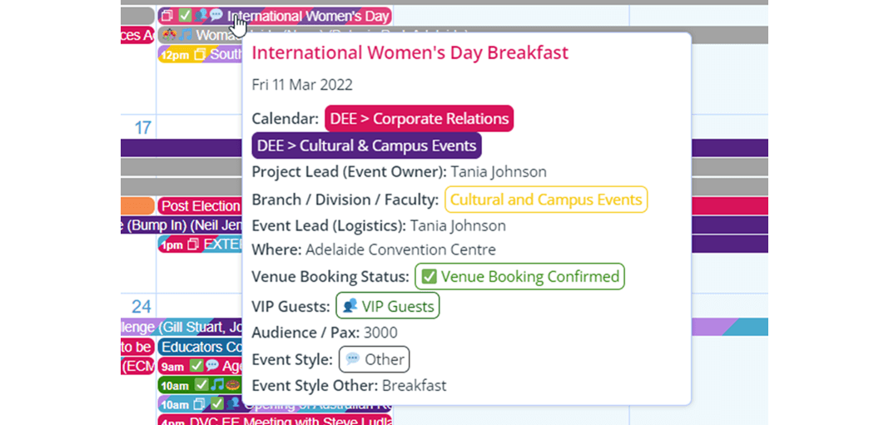Select the DEE > Corporate Relations calendar tag
Screen dimensions: 889x425
click(x=419, y=119)
